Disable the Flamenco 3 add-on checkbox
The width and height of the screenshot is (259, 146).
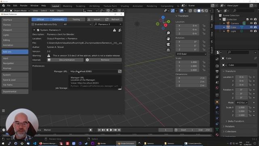[x=38, y=30]
